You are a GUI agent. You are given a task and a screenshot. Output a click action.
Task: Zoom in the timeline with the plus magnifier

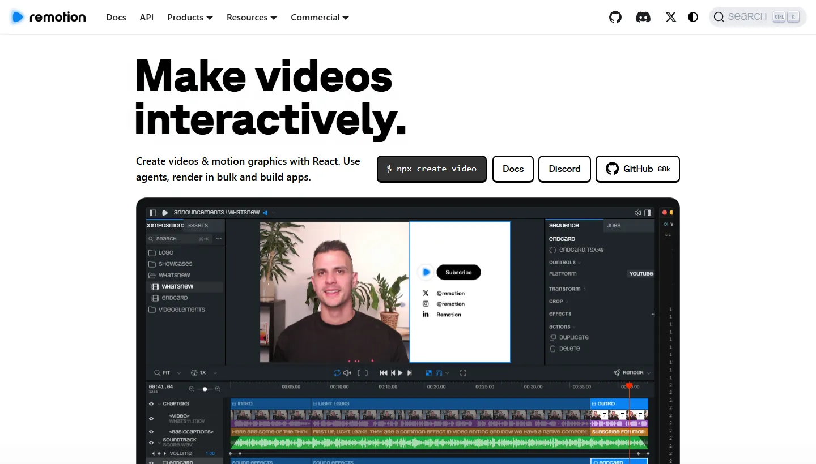tap(218, 389)
